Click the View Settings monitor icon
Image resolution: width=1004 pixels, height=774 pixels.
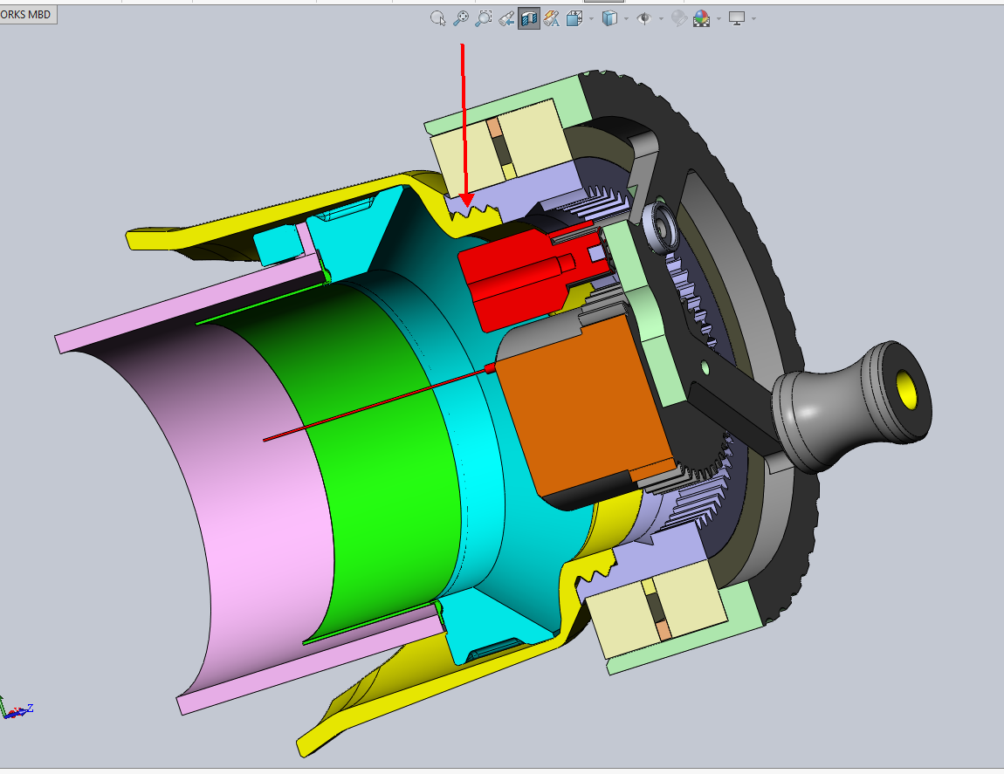pos(736,18)
